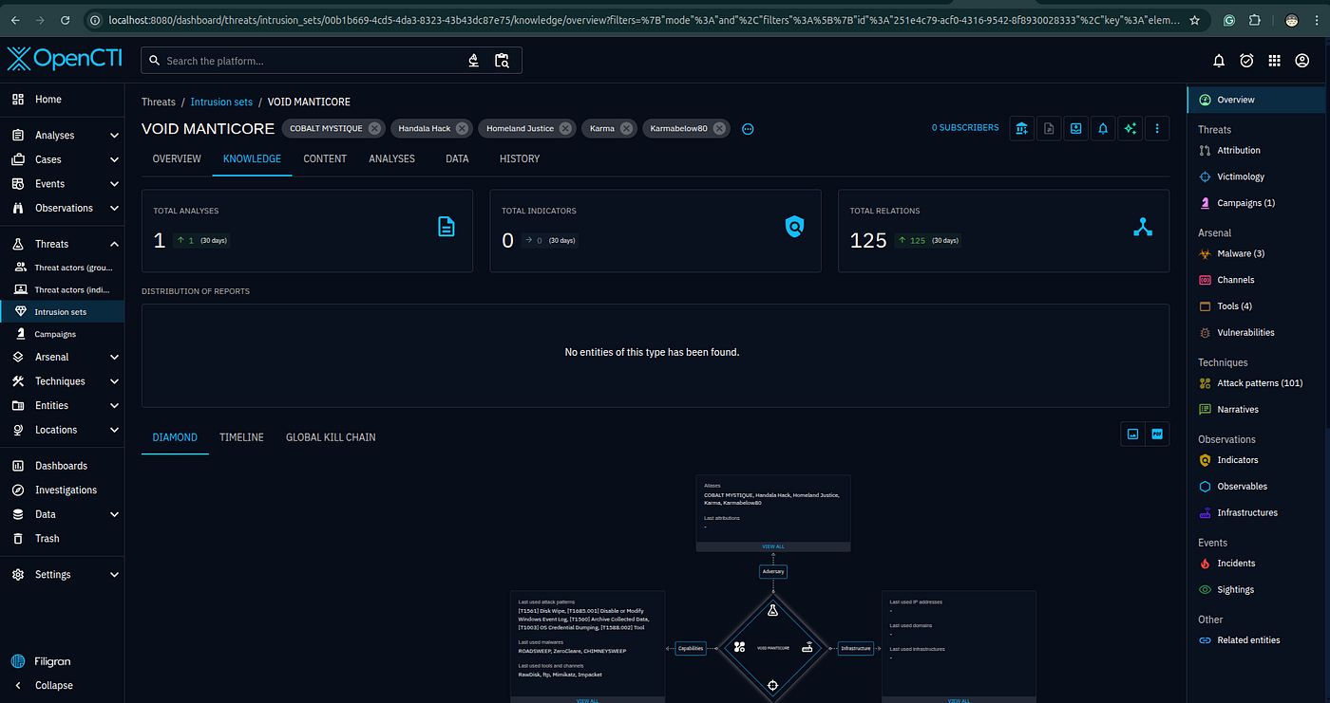Remove the Karma alias chip
Image resolution: width=1330 pixels, height=703 pixels.
[626, 128]
